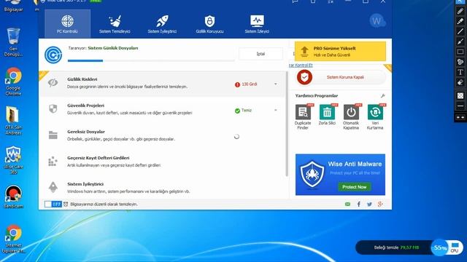Image resolution: width=467 pixels, height=262 pixels.
Task: Open the Sistem İyileştirici tab
Action: tap(162, 24)
